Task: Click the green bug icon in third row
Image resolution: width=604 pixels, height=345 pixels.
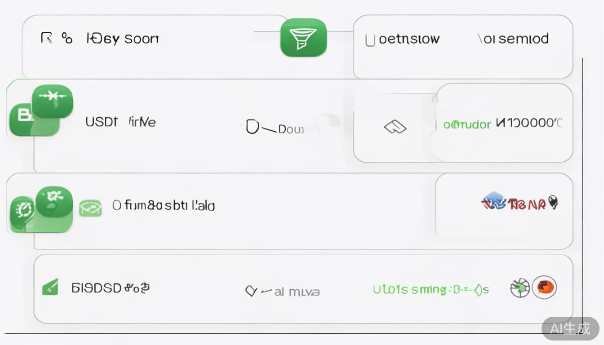Action: tap(54, 201)
